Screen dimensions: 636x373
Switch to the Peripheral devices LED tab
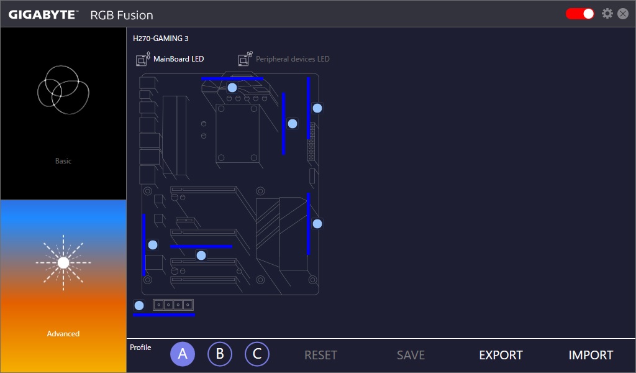click(293, 59)
